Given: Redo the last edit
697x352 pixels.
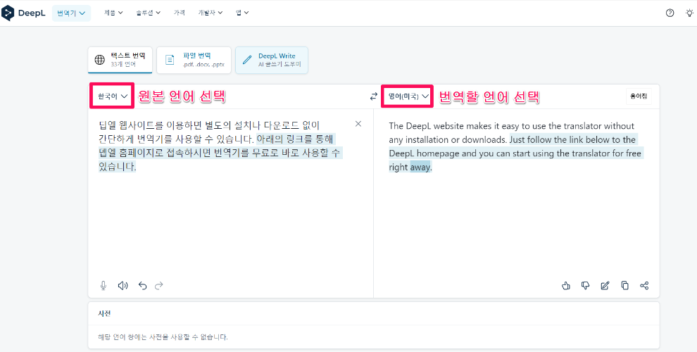Looking at the screenshot, I should tap(158, 285).
